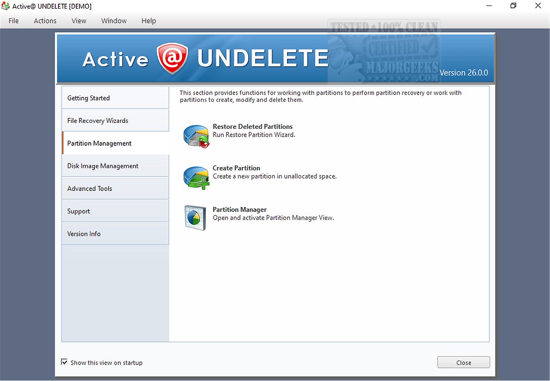
Task: Open the Support tab
Action: 115,211
